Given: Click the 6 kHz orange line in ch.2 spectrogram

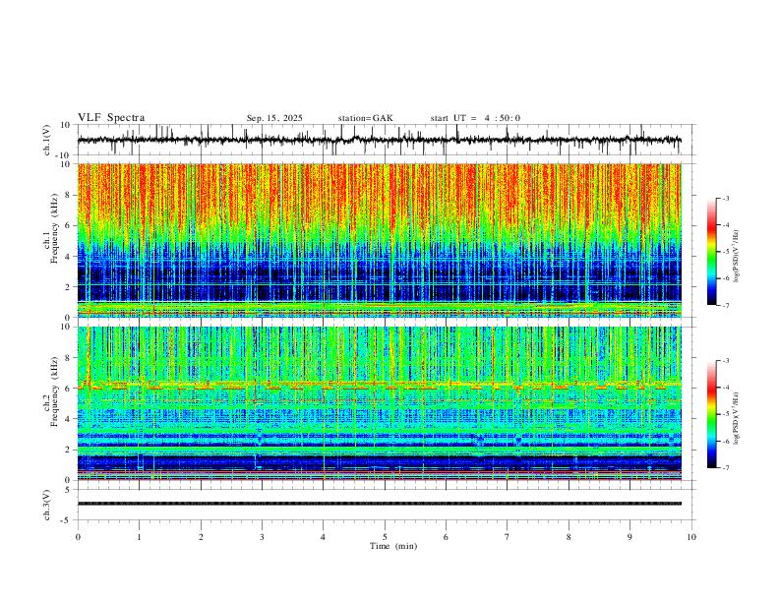Looking at the screenshot, I should click(x=379, y=386).
